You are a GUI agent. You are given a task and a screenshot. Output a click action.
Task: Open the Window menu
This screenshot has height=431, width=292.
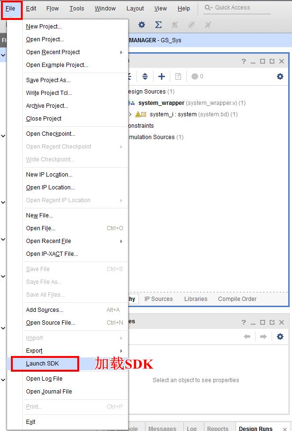(105, 9)
